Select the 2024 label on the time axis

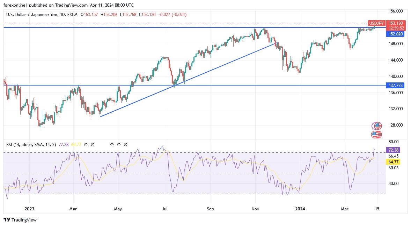point(300,209)
